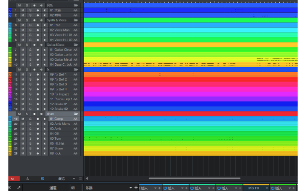
Task: Close console panel with X button
Action: 9,188
